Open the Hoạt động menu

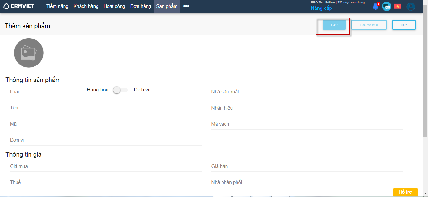[x=114, y=6]
